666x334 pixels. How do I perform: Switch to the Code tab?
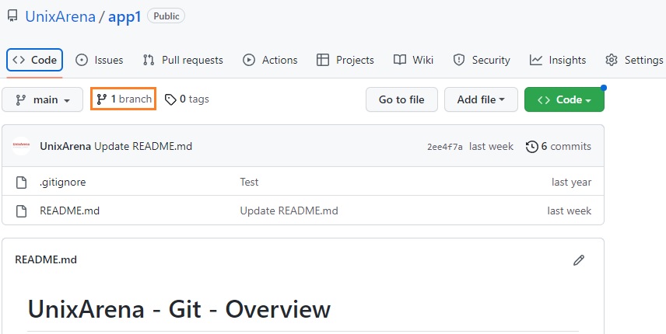[x=34, y=60]
